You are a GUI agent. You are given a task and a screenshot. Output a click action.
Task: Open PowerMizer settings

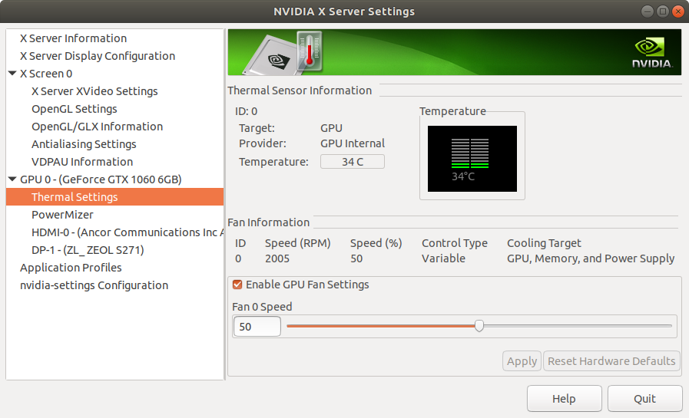(x=62, y=215)
